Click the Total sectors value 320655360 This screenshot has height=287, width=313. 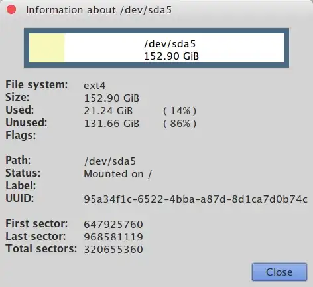pyautogui.click(x=113, y=250)
